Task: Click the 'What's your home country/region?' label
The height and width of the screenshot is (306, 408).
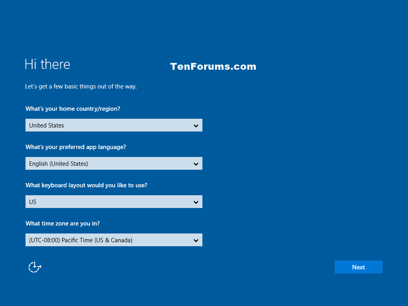Action: click(73, 109)
